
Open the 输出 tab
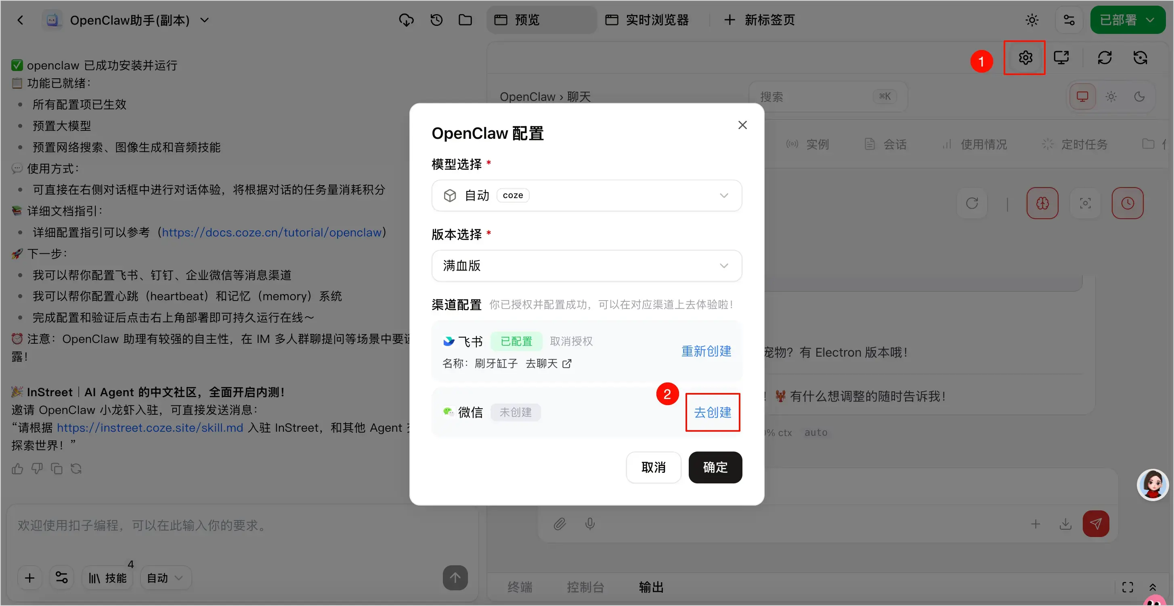pos(651,587)
